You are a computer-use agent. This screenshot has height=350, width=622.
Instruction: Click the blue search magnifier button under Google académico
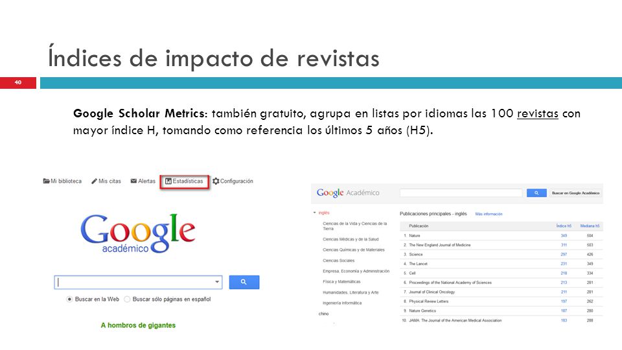coord(244,282)
